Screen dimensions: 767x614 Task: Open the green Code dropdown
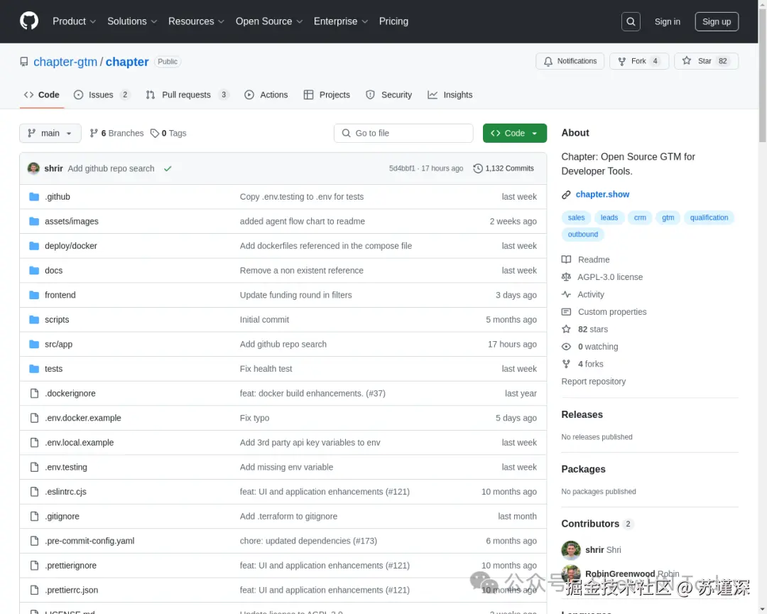[515, 133]
